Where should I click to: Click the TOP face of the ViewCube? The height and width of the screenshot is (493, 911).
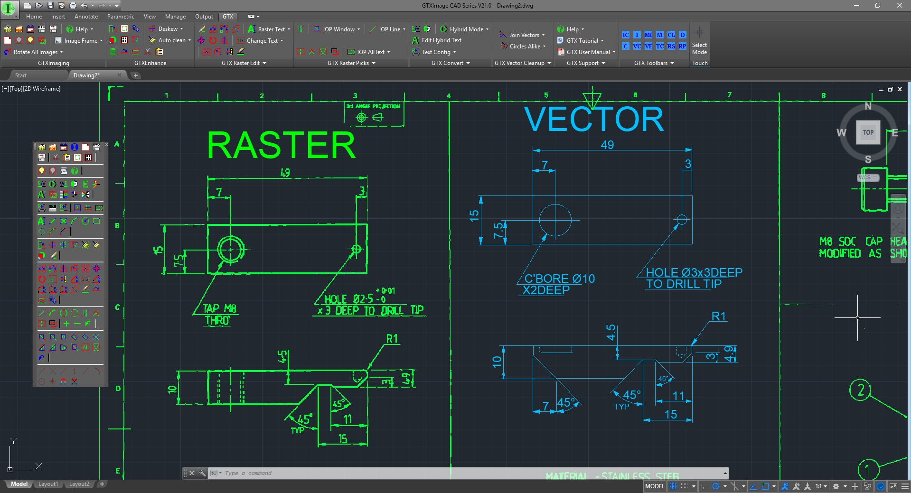[x=868, y=132]
